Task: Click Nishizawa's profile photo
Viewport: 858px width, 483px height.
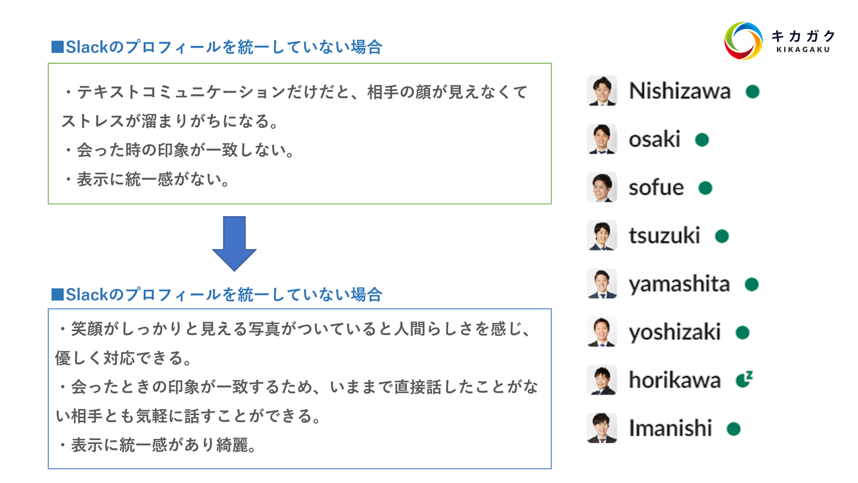Action: 602,91
